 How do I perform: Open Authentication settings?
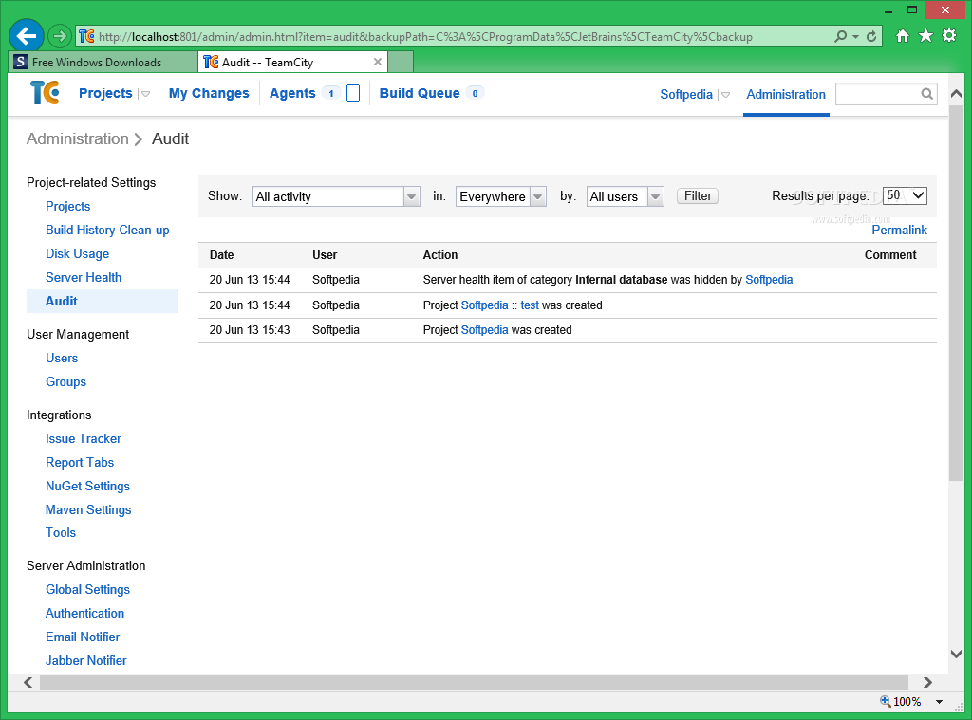84,613
